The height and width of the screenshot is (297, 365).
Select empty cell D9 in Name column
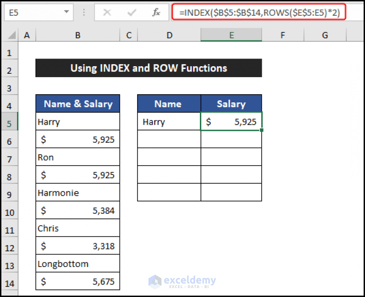coord(169,192)
